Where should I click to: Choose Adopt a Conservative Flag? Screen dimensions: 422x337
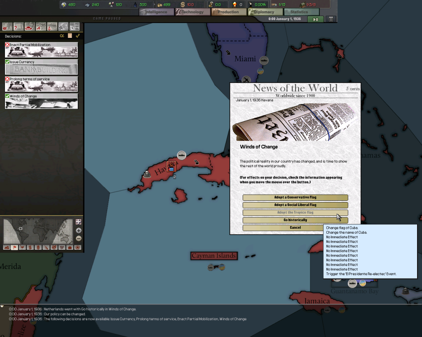(x=295, y=197)
